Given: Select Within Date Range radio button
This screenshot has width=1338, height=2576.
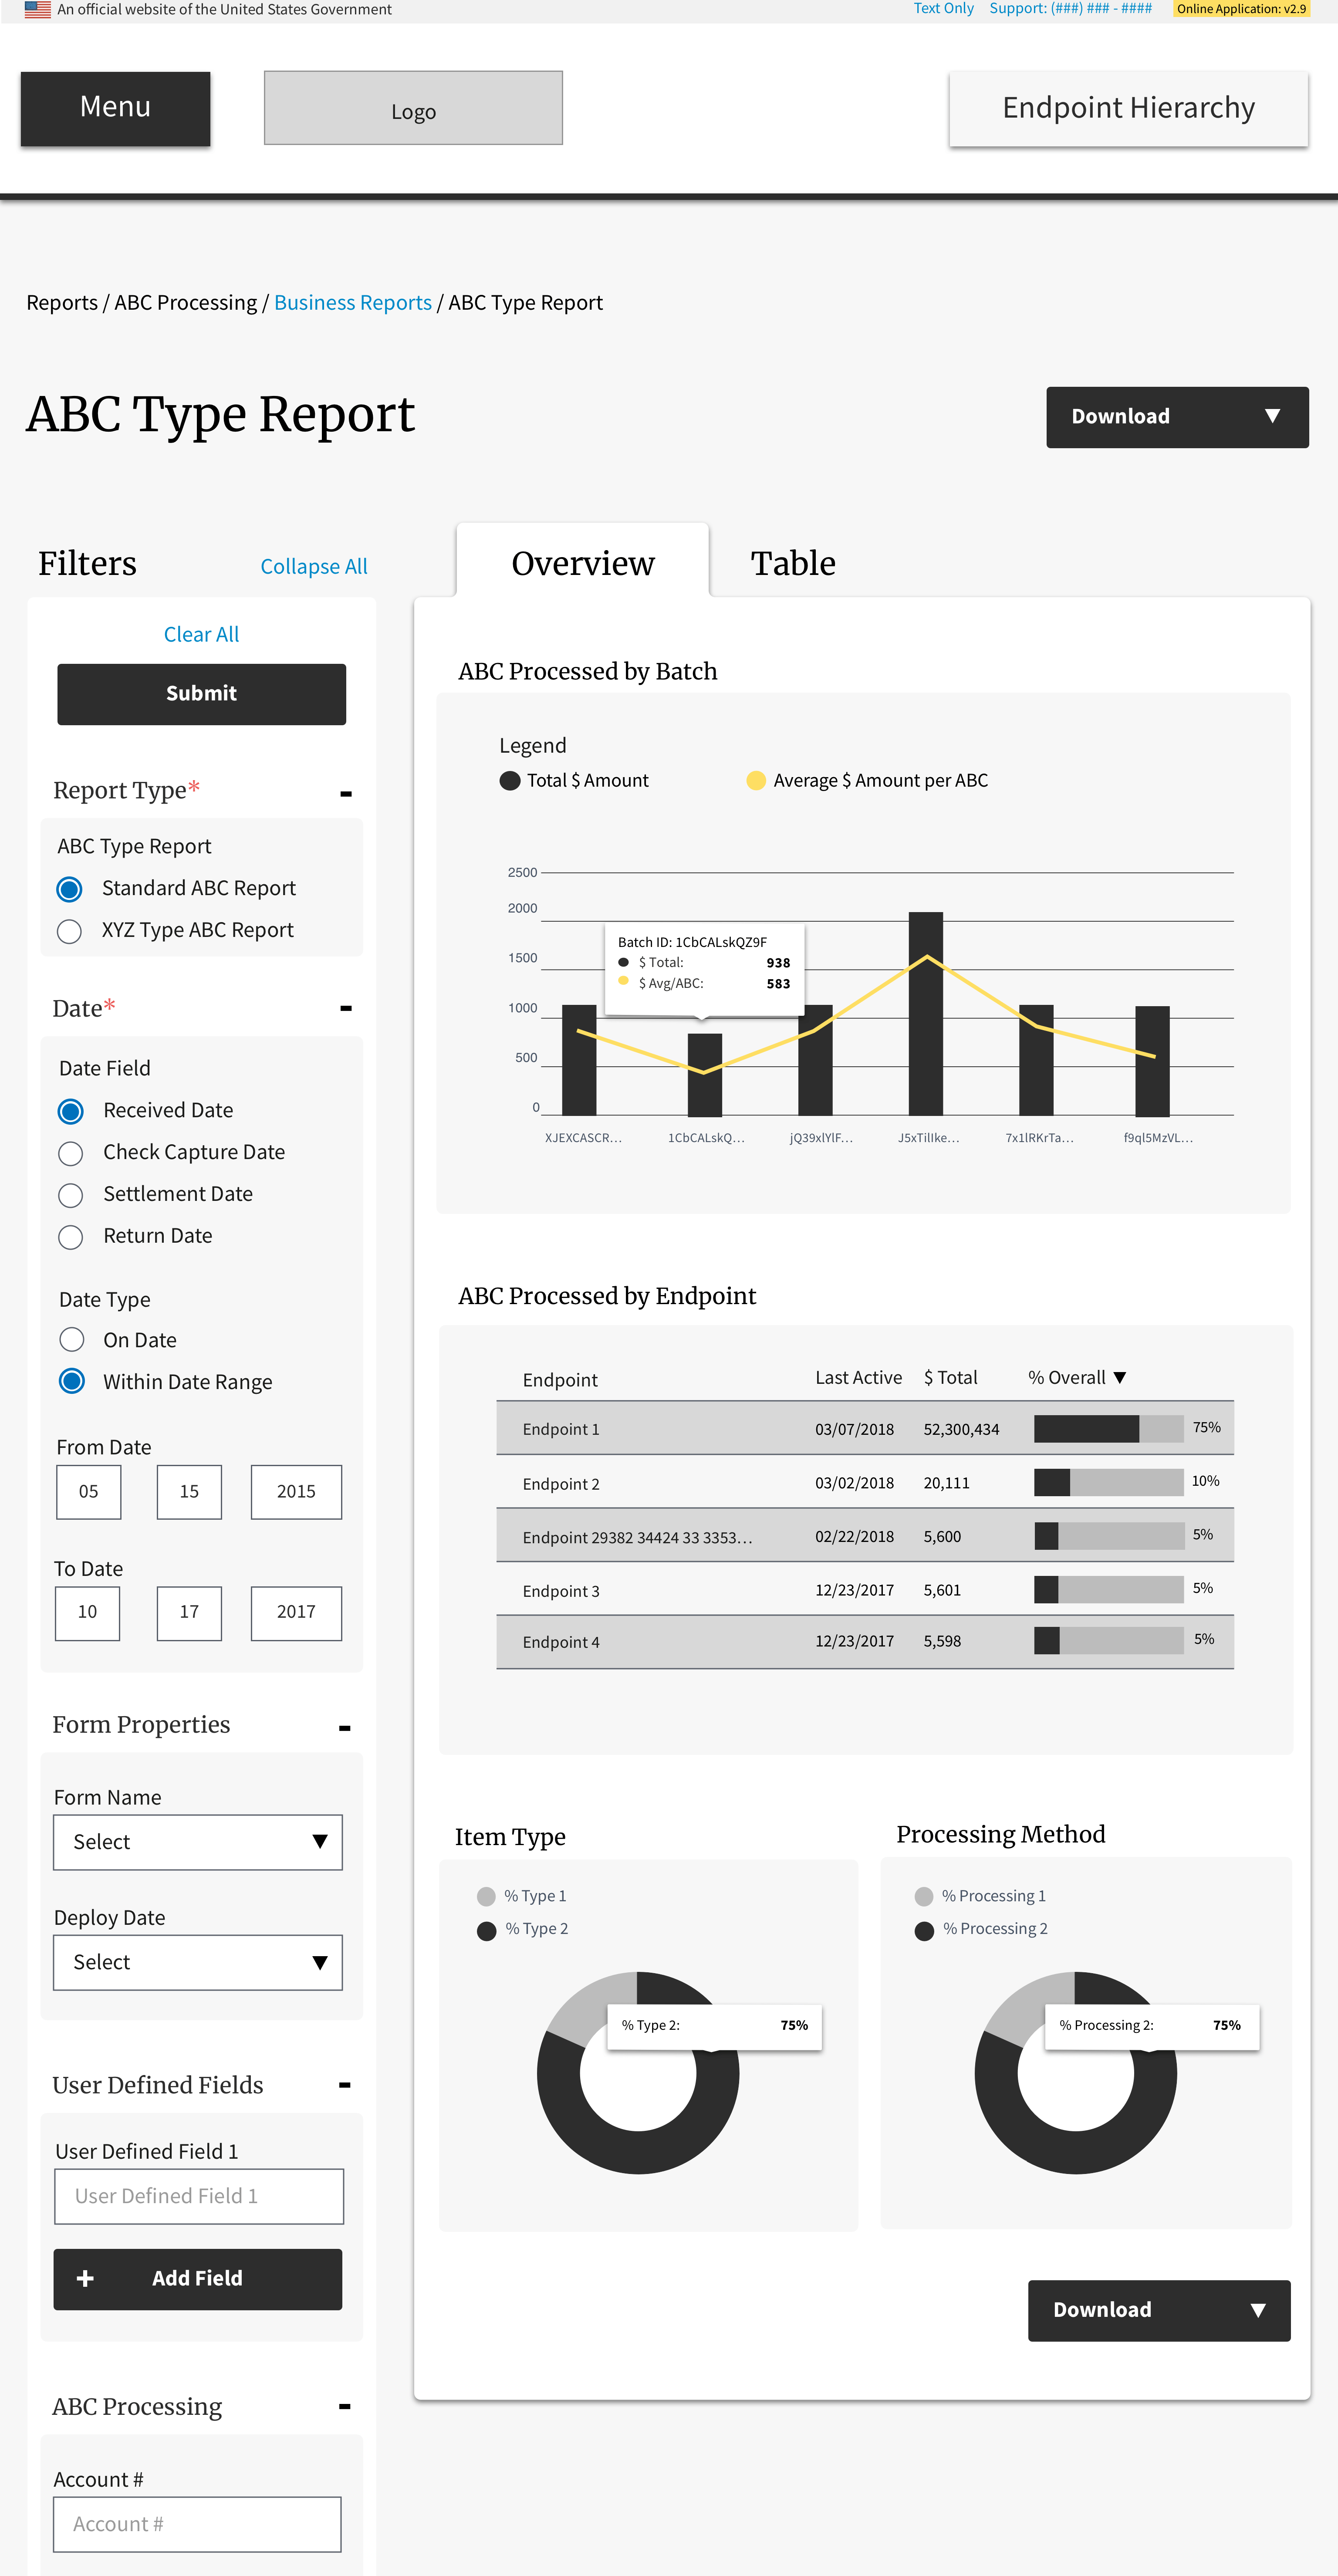Looking at the screenshot, I should [x=71, y=1381].
